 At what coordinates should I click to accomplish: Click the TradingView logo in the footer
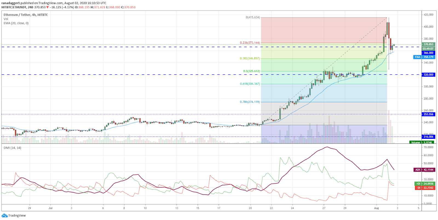[14, 215]
